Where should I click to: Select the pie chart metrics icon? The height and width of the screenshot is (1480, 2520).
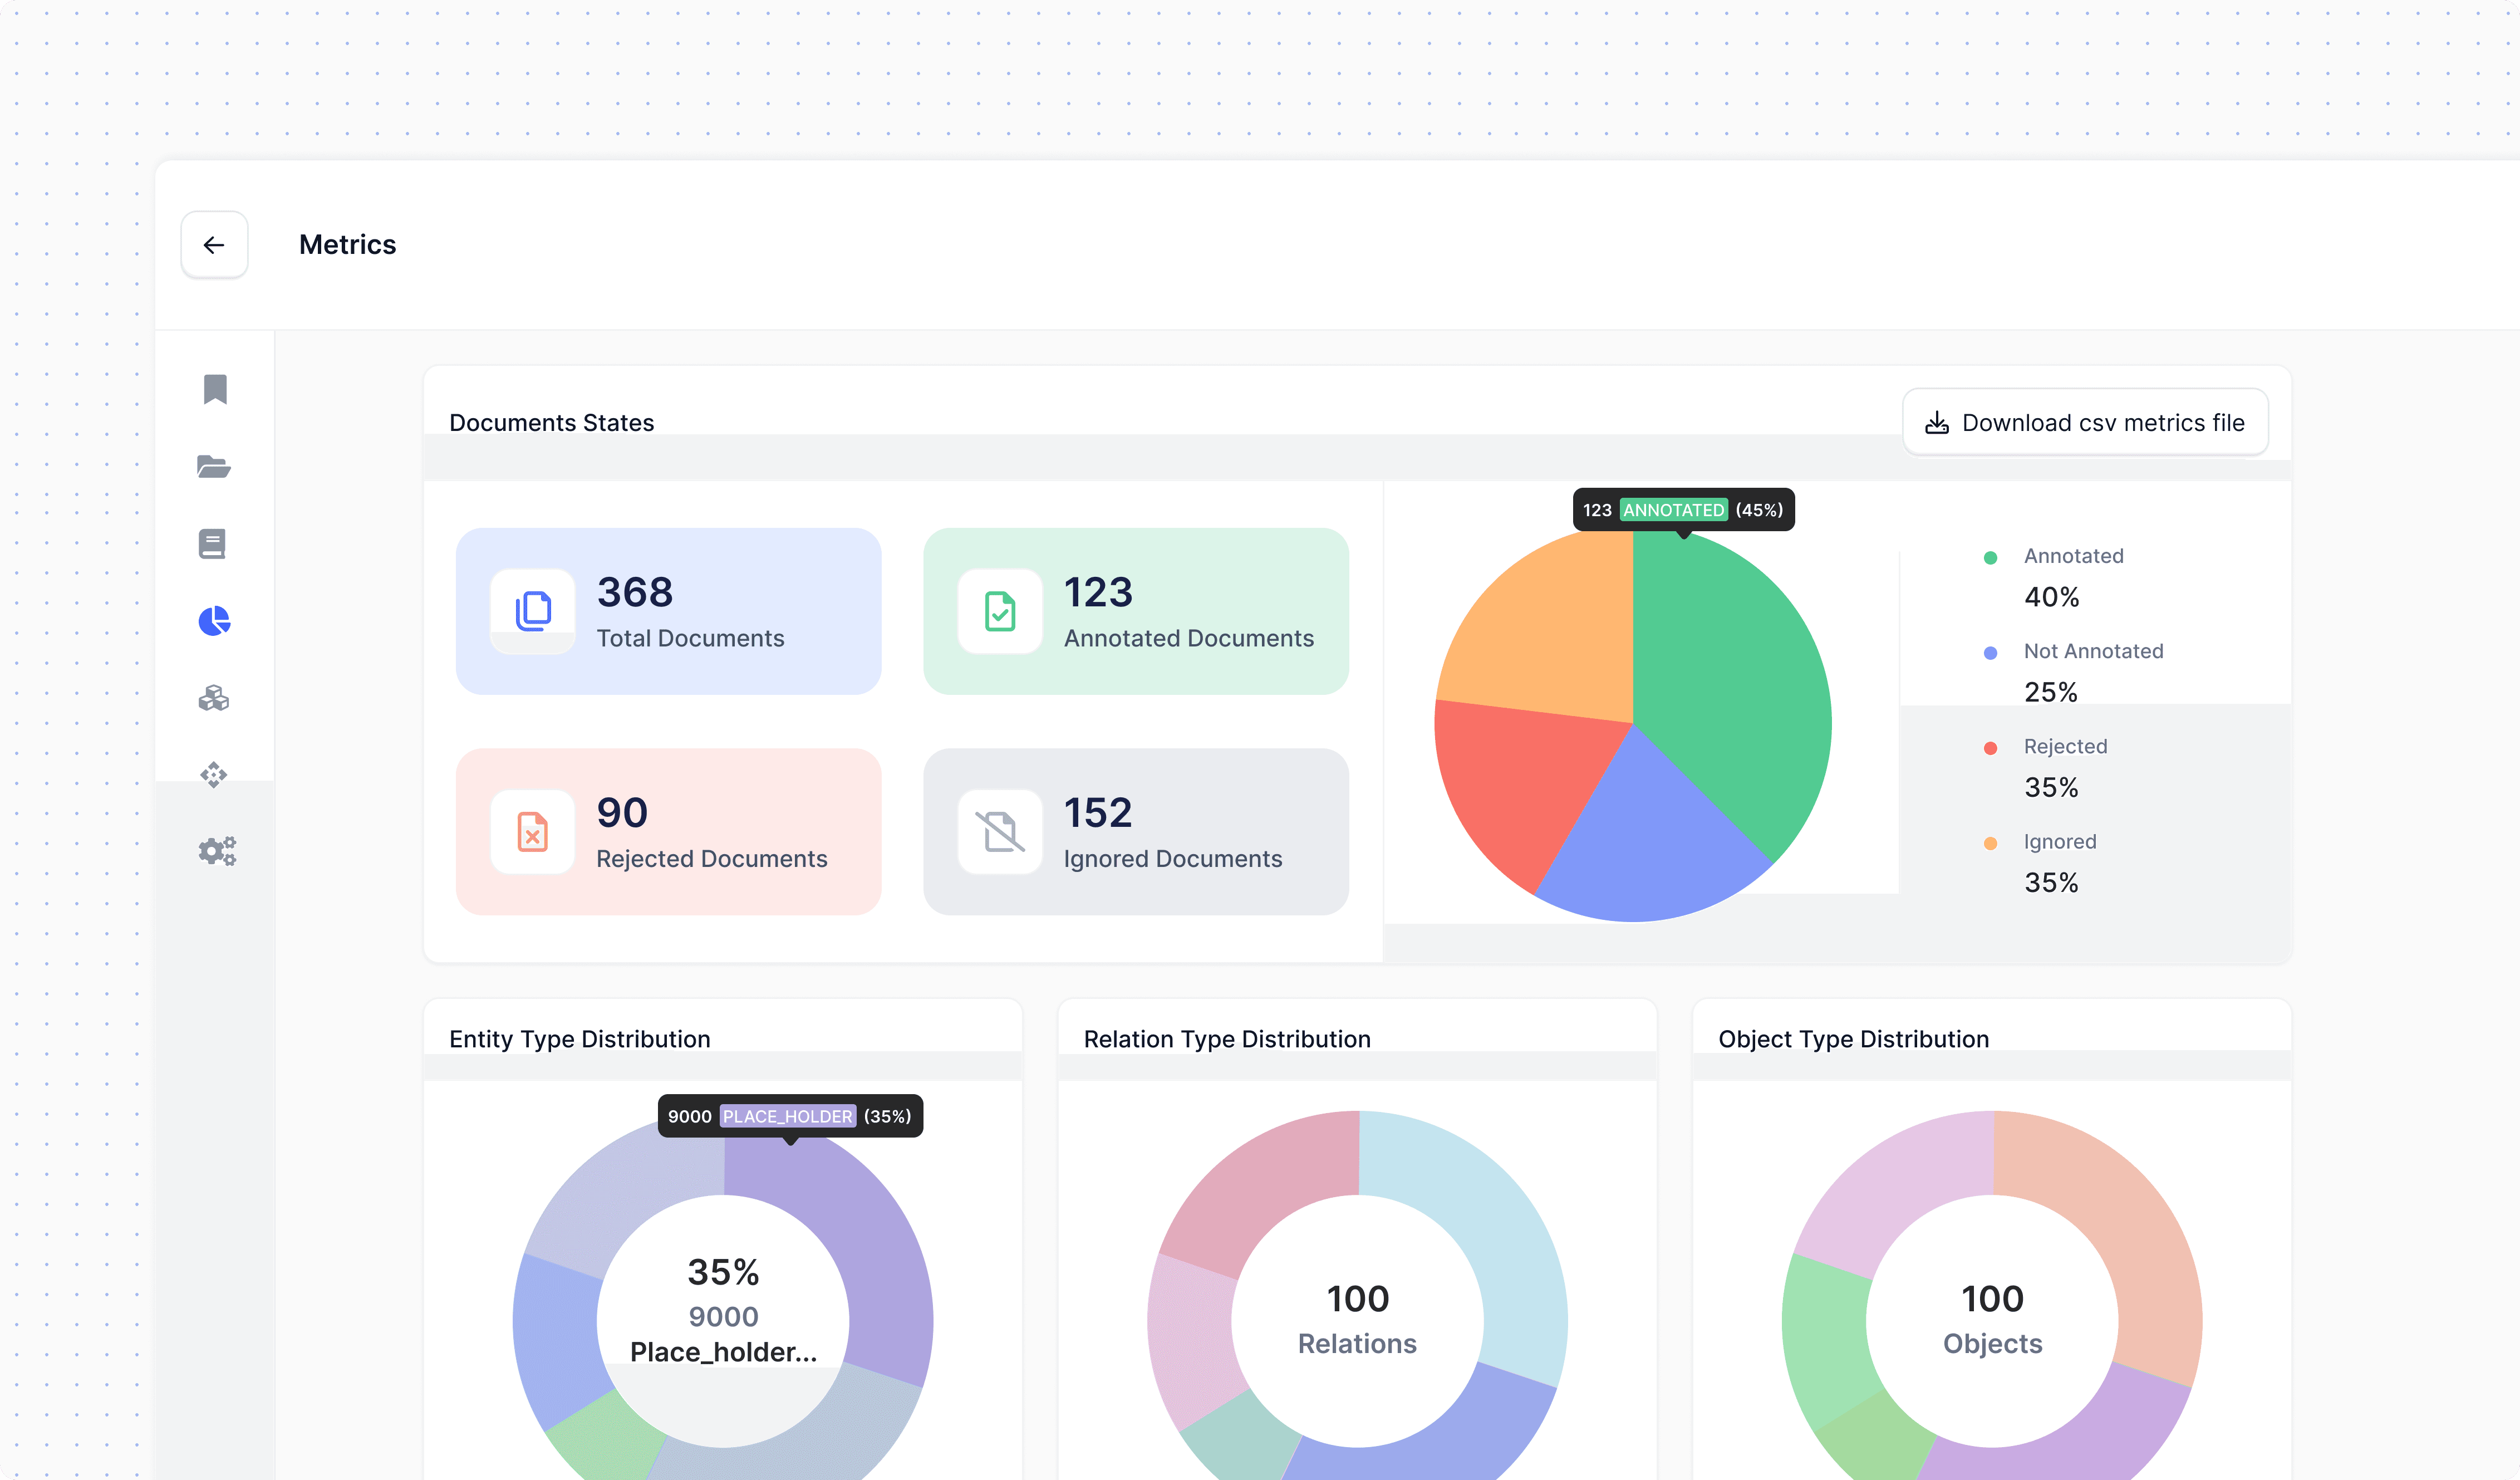[214, 621]
